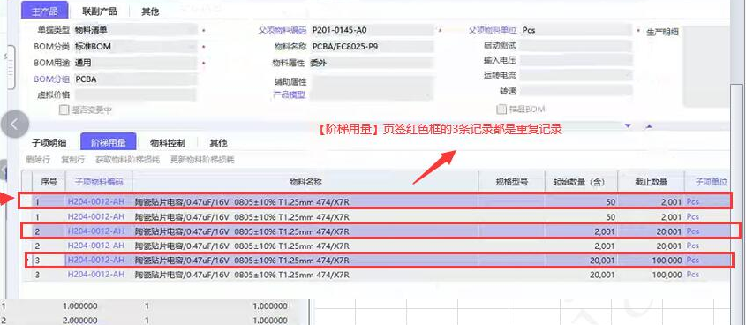Click the BOM分组 link label

click(x=51, y=79)
